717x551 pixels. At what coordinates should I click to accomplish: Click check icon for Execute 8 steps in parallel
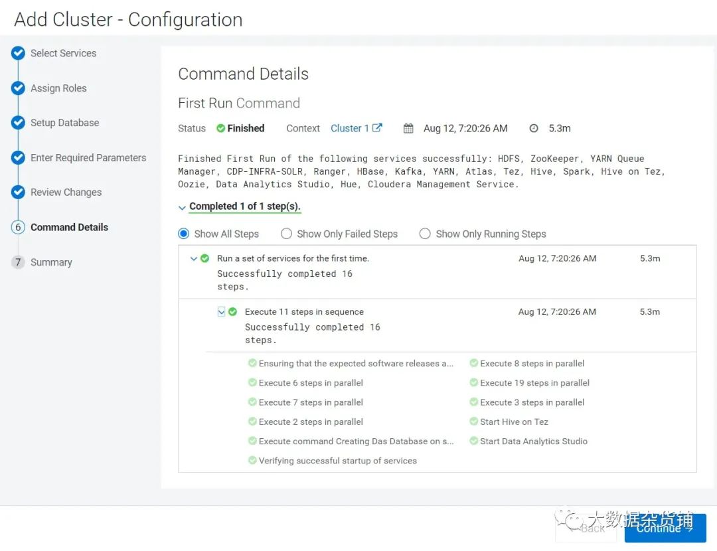tap(474, 363)
